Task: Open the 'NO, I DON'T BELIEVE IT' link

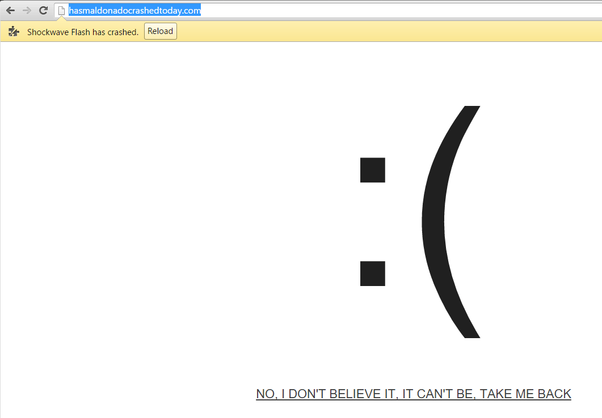Action: (413, 394)
